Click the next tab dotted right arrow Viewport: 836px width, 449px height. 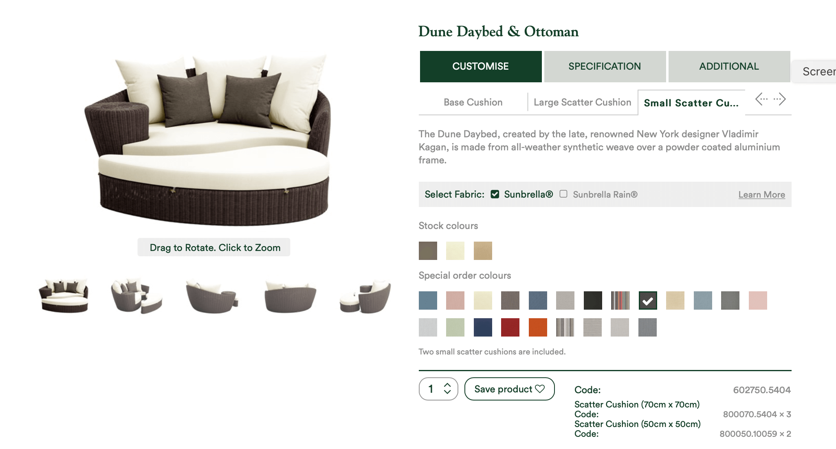[x=780, y=99]
